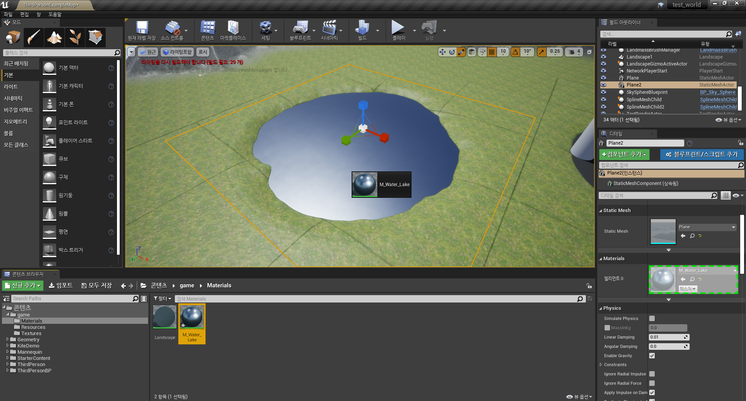Click Save All in content browser
This screenshot has width=746, height=401.
pos(97,285)
